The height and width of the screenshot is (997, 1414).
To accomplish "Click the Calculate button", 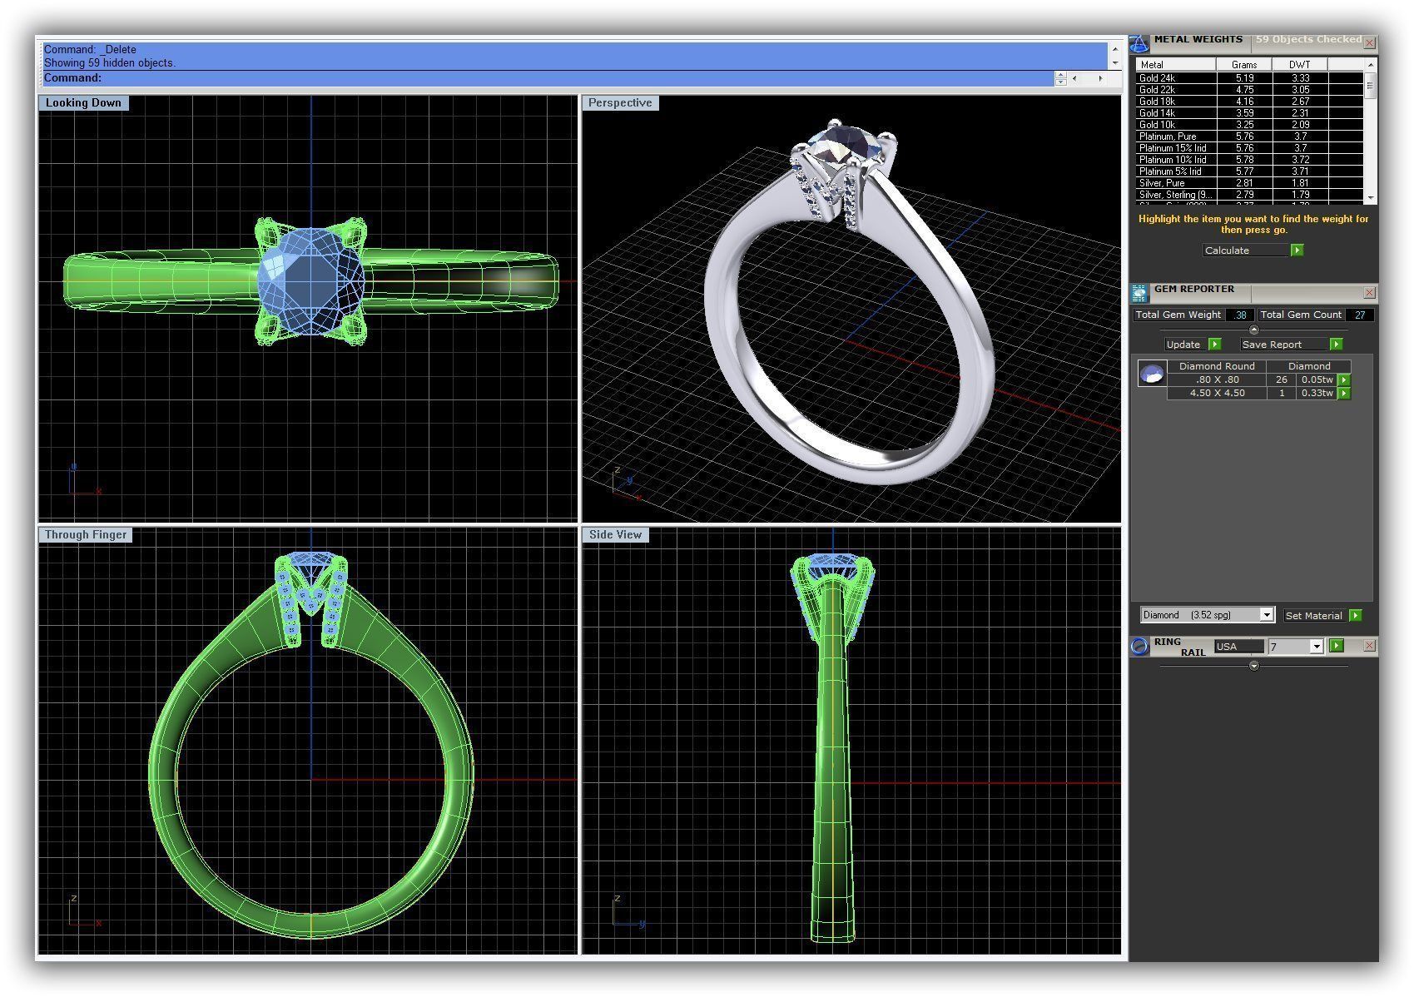I will (x=1246, y=250).
